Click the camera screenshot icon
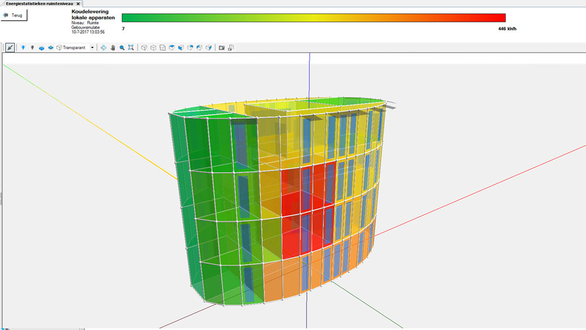Viewport: 586px width, 330px height. [222, 47]
